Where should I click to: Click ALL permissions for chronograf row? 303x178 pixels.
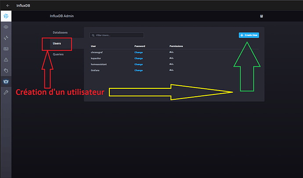[x=171, y=52]
